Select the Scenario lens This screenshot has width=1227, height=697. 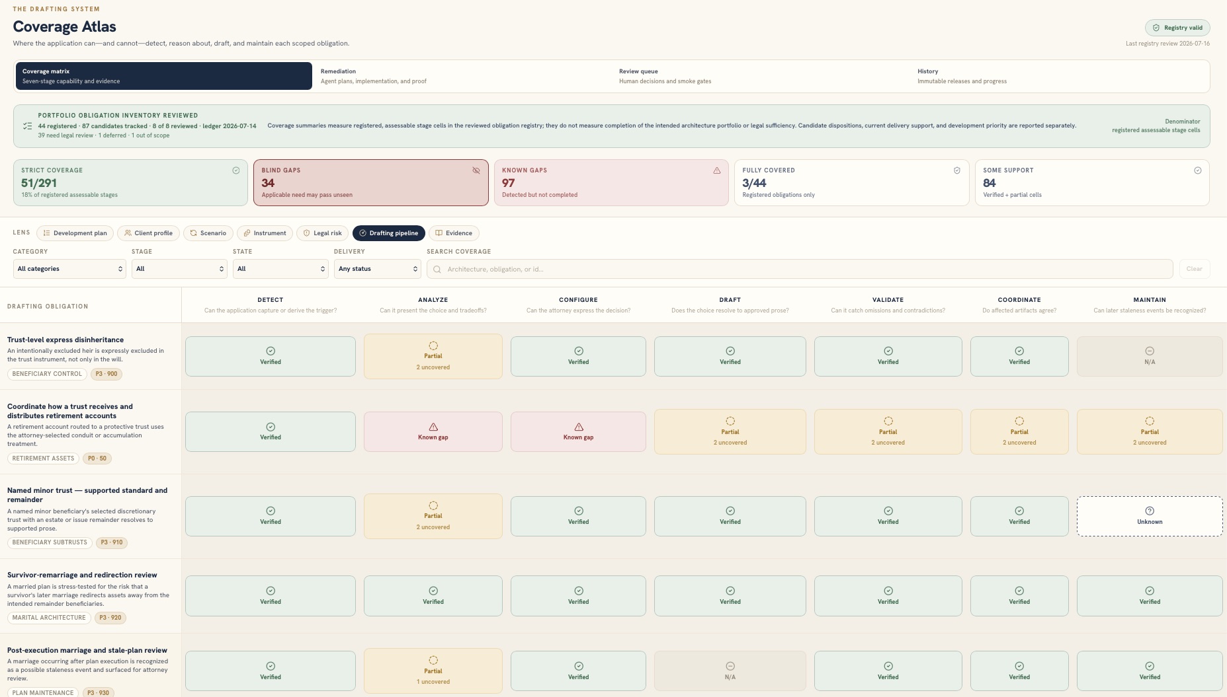click(208, 233)
